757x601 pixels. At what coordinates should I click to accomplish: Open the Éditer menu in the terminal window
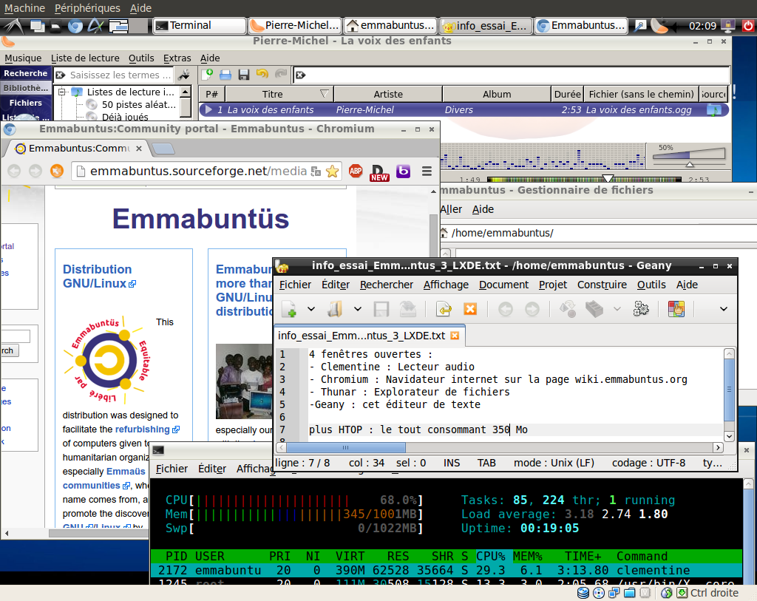pos(212,469)
